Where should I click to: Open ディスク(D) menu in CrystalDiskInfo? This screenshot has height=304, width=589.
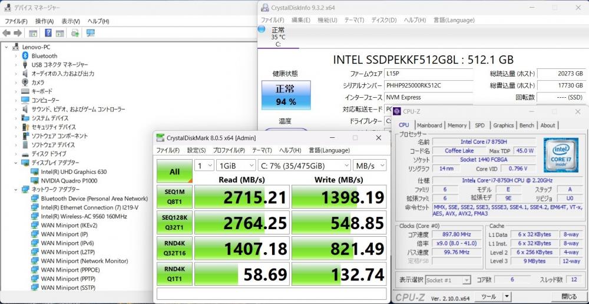coord(384,20)
